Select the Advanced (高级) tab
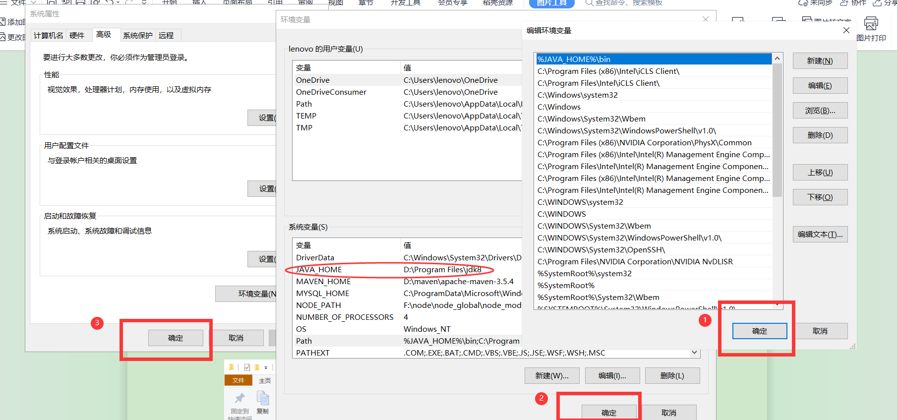The height and width of the screenshot is (420, 897). pyautogui.click(x=104, y=34)
